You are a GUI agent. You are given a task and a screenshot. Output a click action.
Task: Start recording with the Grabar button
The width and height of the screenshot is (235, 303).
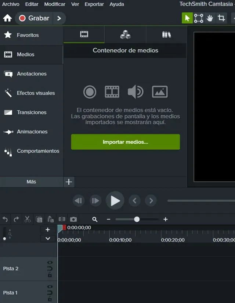(x=34, y=18)
